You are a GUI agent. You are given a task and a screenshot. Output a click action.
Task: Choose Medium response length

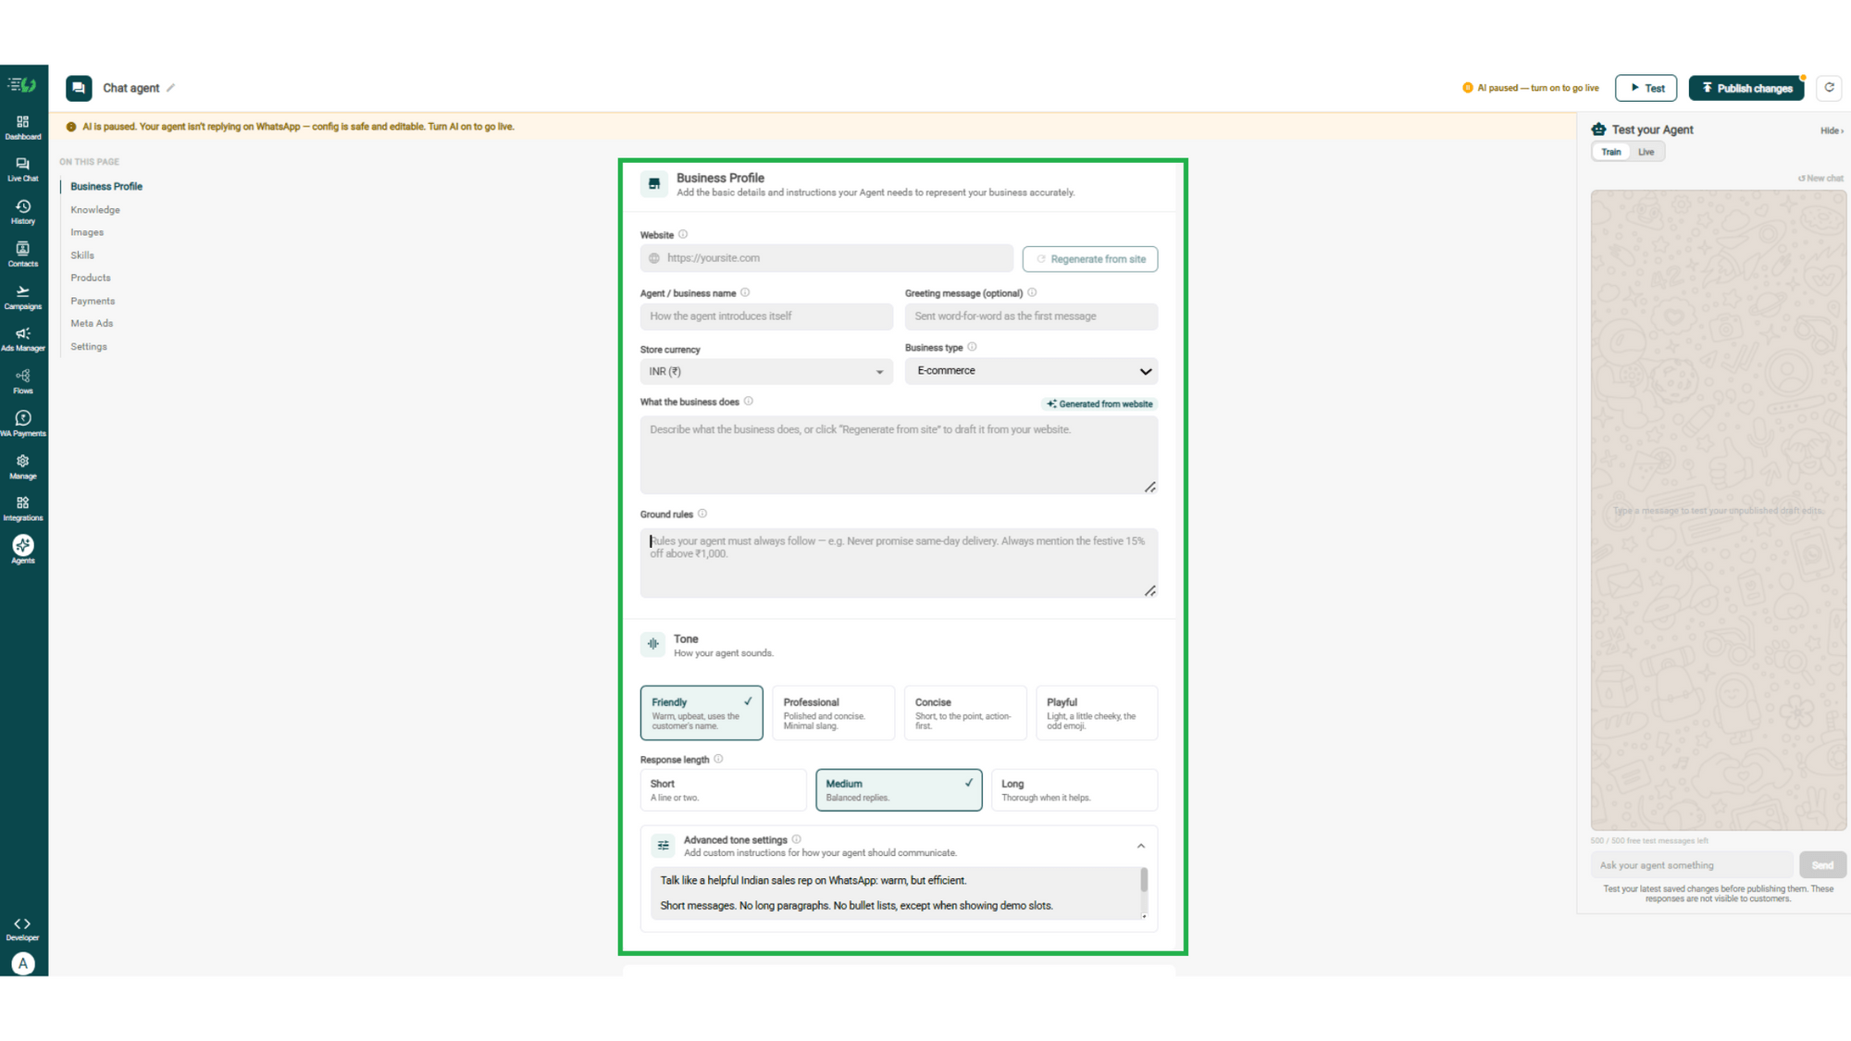[x=899, y=790]
